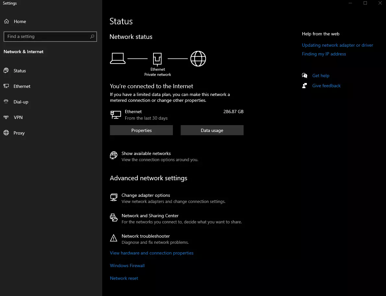Click the Network reset link
Viewport: 386px width, 296px height.
[124, 278]
